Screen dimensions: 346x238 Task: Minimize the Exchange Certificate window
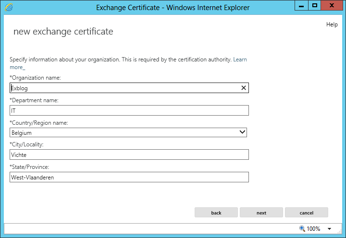point(301,5)
